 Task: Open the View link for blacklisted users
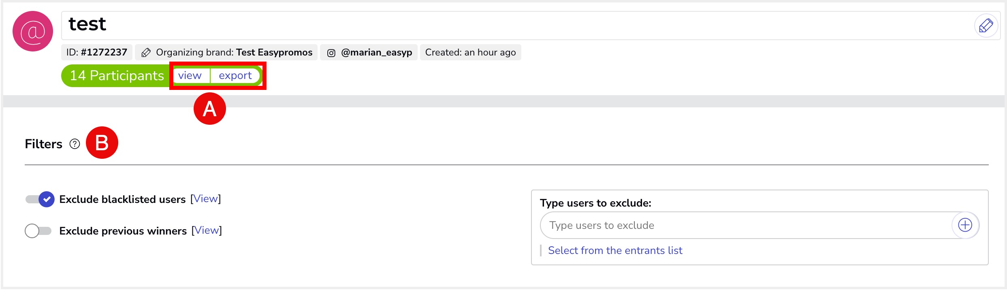click(205, 199)
